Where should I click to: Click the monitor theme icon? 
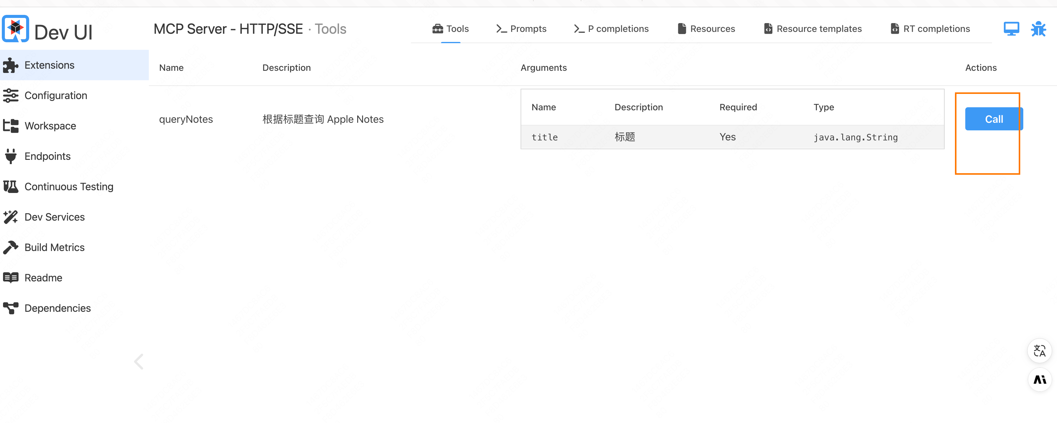click(1011, 29)
